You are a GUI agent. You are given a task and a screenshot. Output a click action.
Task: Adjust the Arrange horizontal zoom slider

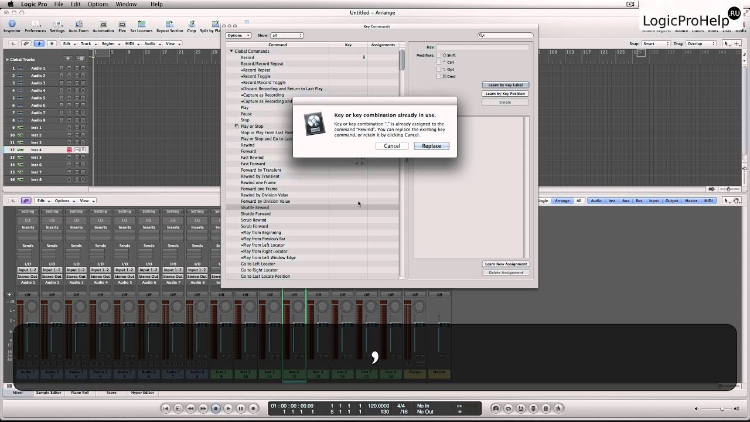pyautogui.click(x=729, y=189)
